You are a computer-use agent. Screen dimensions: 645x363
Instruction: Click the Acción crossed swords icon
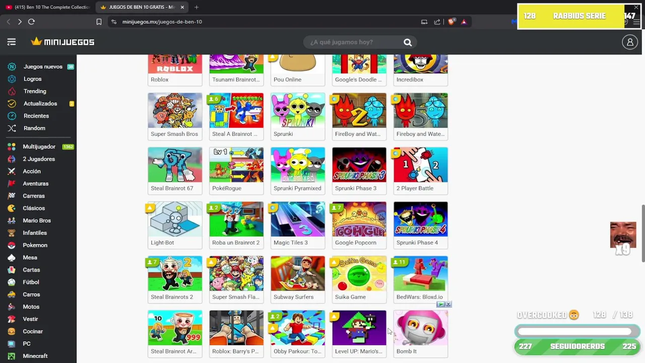(12, 171)
